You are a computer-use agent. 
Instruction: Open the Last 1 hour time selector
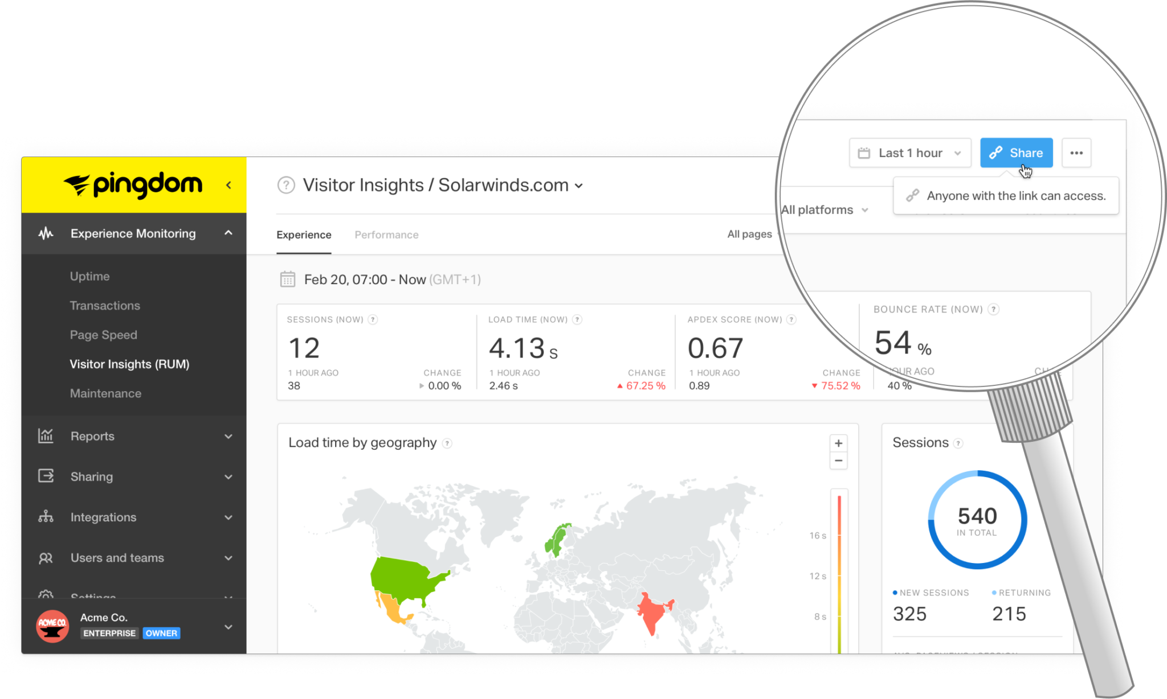pos(909,153)
